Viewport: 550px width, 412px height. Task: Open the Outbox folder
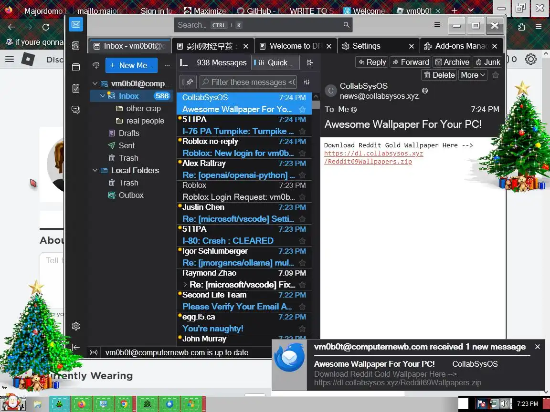coord(131,195)
